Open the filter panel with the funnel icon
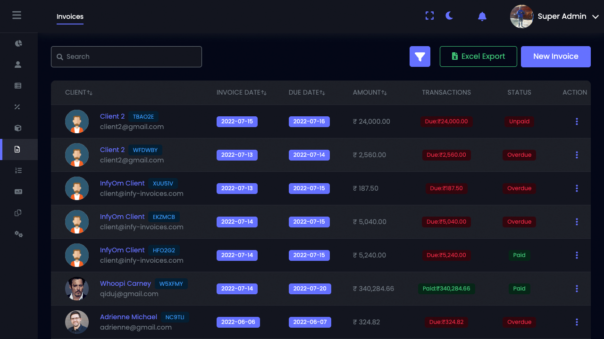 (x=419, y=56)
